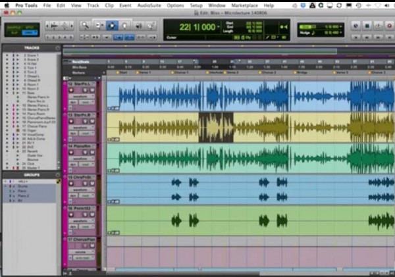395x277 pixels.
Task: Click the Rewind transport button
Action: pyautogui.click(x=367, y=38)
